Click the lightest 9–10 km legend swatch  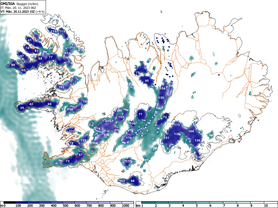(257, 202)
